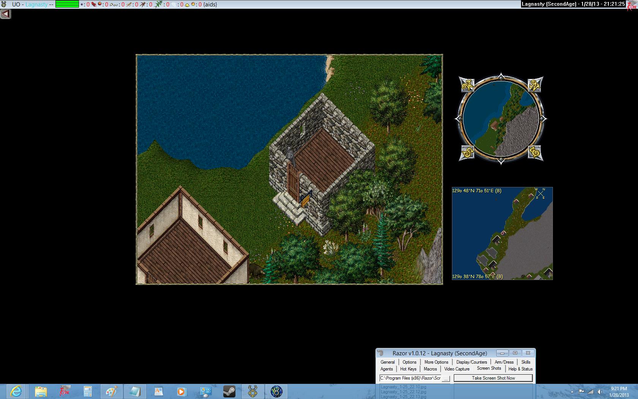Click the round radar minimap
This screenshot has height=399, width=638.
click(501, 119)
